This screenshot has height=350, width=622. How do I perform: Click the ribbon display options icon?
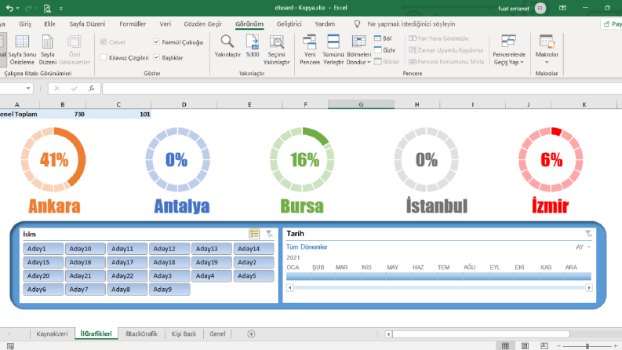click(x=562, y=8)
